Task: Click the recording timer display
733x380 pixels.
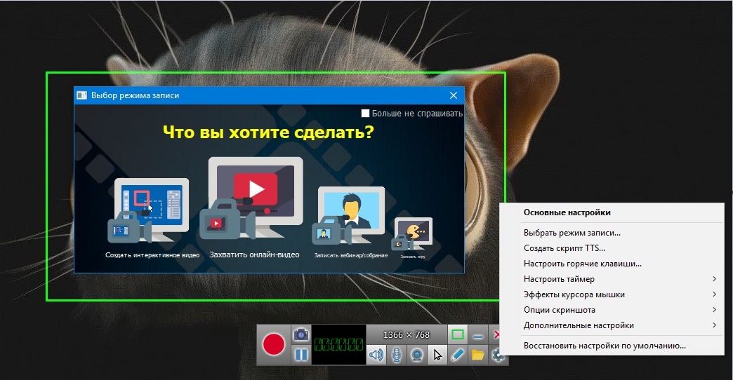Action: [x=339, y=344]
